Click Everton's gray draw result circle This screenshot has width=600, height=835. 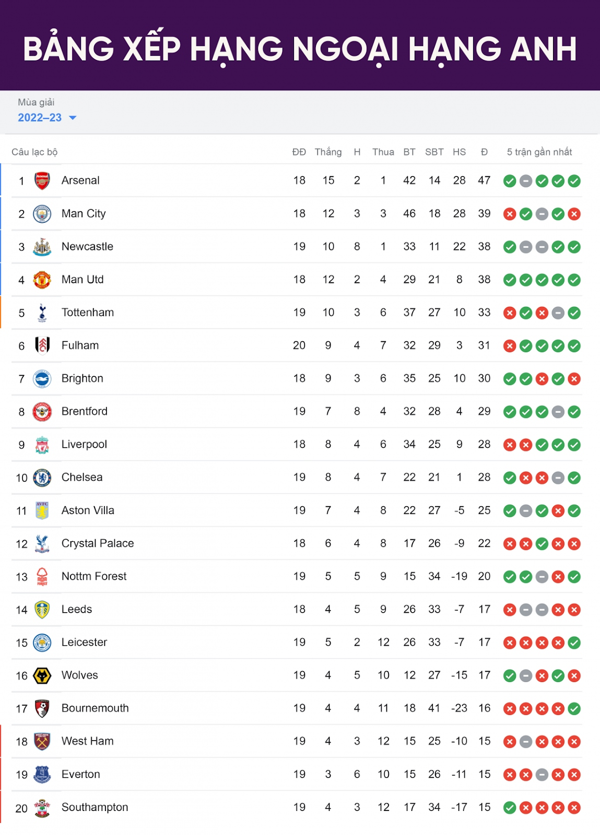542,775
